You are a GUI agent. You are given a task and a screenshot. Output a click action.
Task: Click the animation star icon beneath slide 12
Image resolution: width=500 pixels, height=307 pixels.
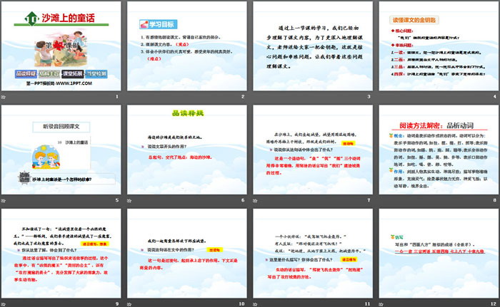coord(381,304)
